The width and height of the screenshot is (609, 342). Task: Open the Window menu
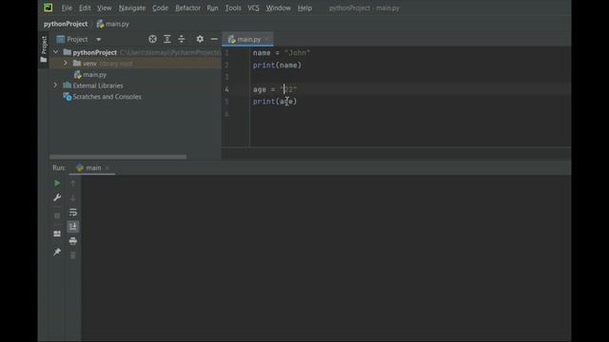click(x=278, y=9)
